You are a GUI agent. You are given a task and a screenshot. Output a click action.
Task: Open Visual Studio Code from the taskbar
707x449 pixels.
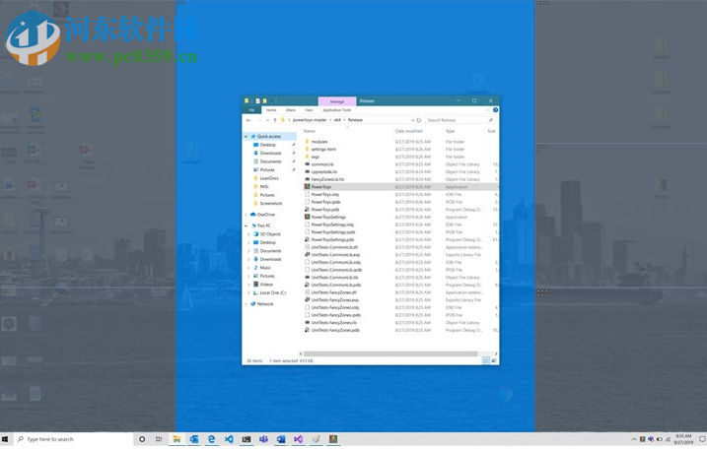[229, 439]
